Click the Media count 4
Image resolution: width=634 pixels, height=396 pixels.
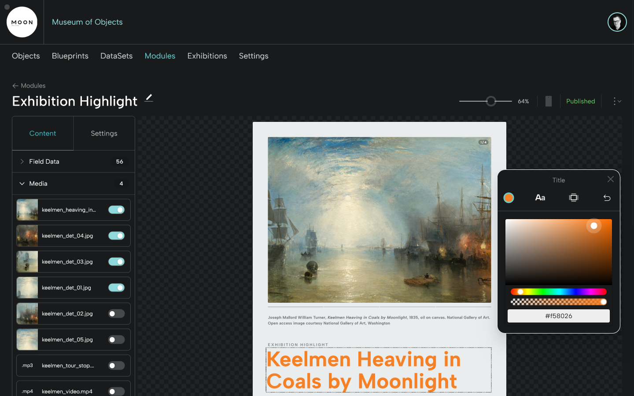(x=121, y=183)
